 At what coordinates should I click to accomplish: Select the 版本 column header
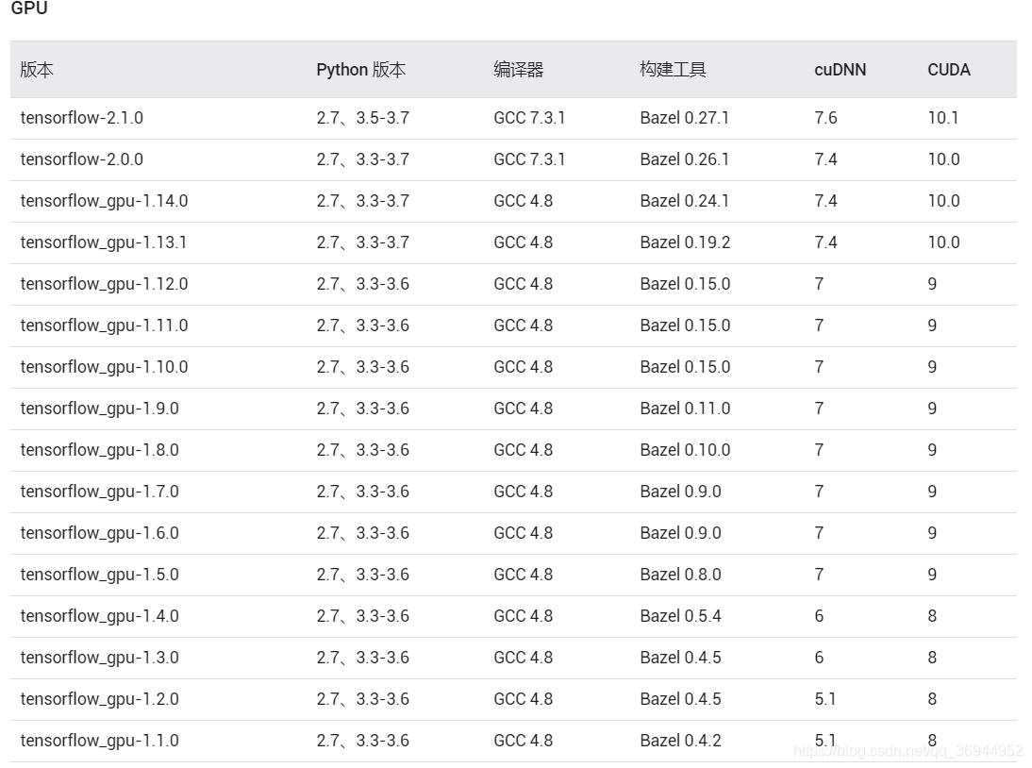[x=37, y=70]
